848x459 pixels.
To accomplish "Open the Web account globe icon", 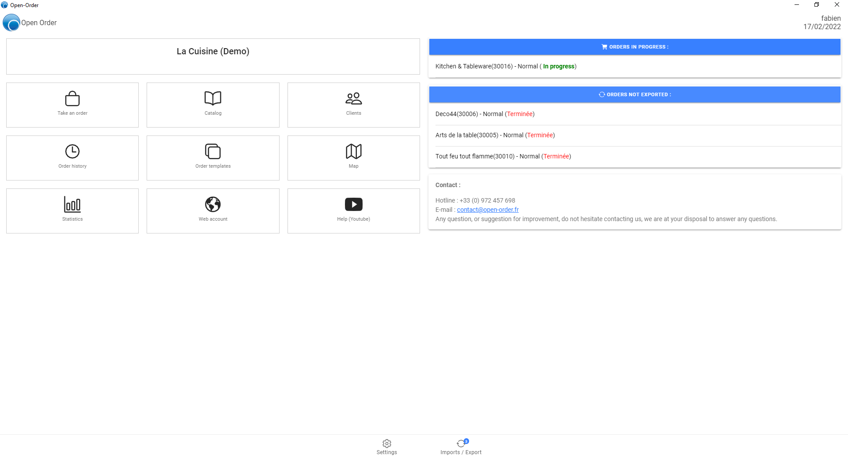I will [x=213, y=204].
